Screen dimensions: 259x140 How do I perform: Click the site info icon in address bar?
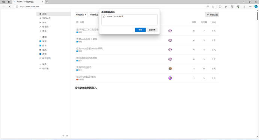tap(17, 6)
